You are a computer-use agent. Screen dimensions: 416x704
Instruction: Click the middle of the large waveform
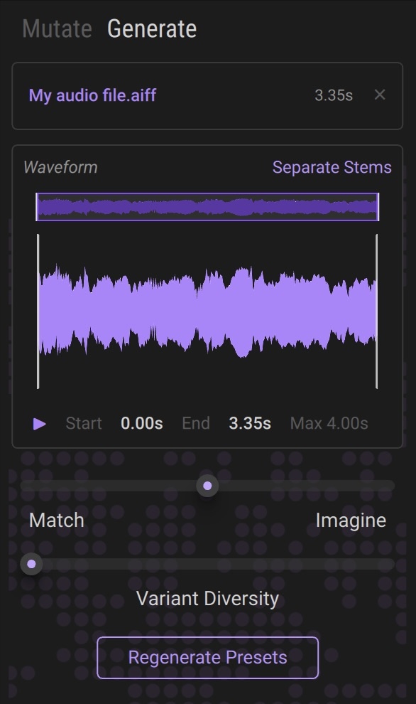point(207,311)
